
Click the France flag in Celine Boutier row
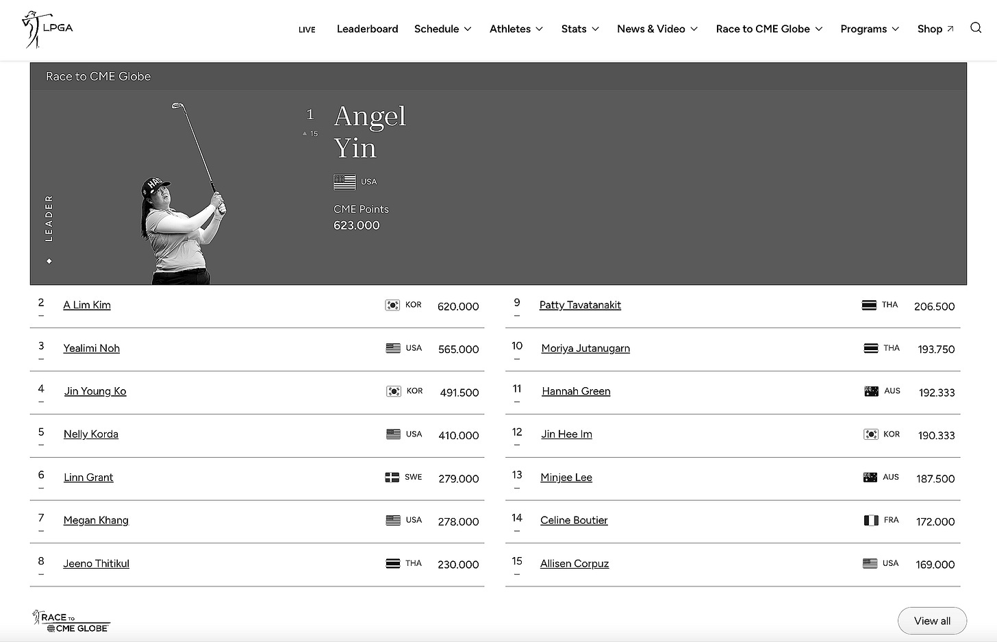point(871,521)
